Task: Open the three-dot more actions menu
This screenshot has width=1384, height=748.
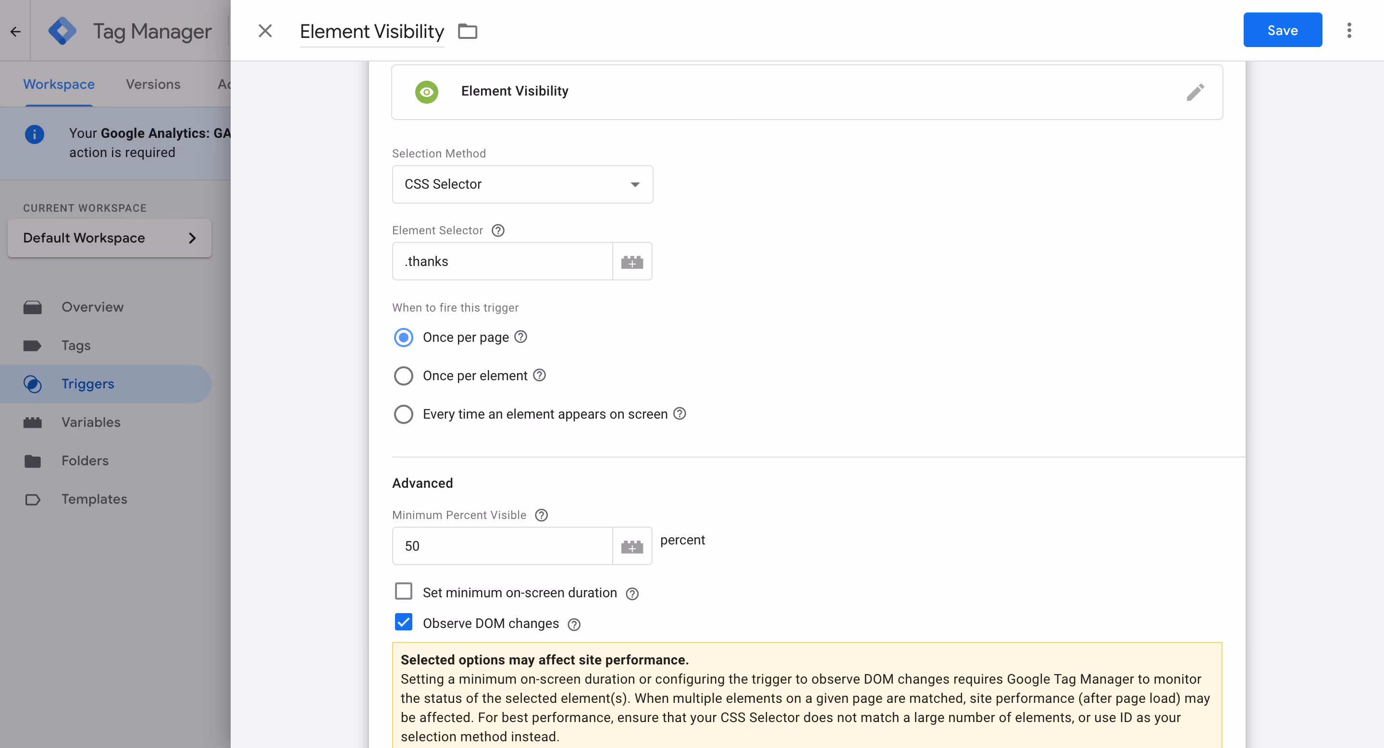Action: (1348, 31)
